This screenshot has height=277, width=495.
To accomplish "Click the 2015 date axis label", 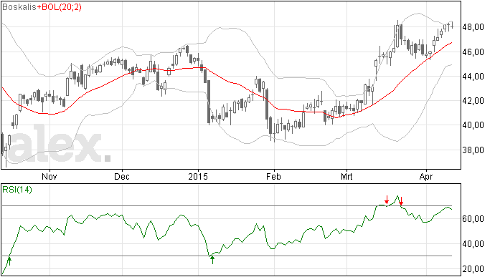I will tap(198, 177).
